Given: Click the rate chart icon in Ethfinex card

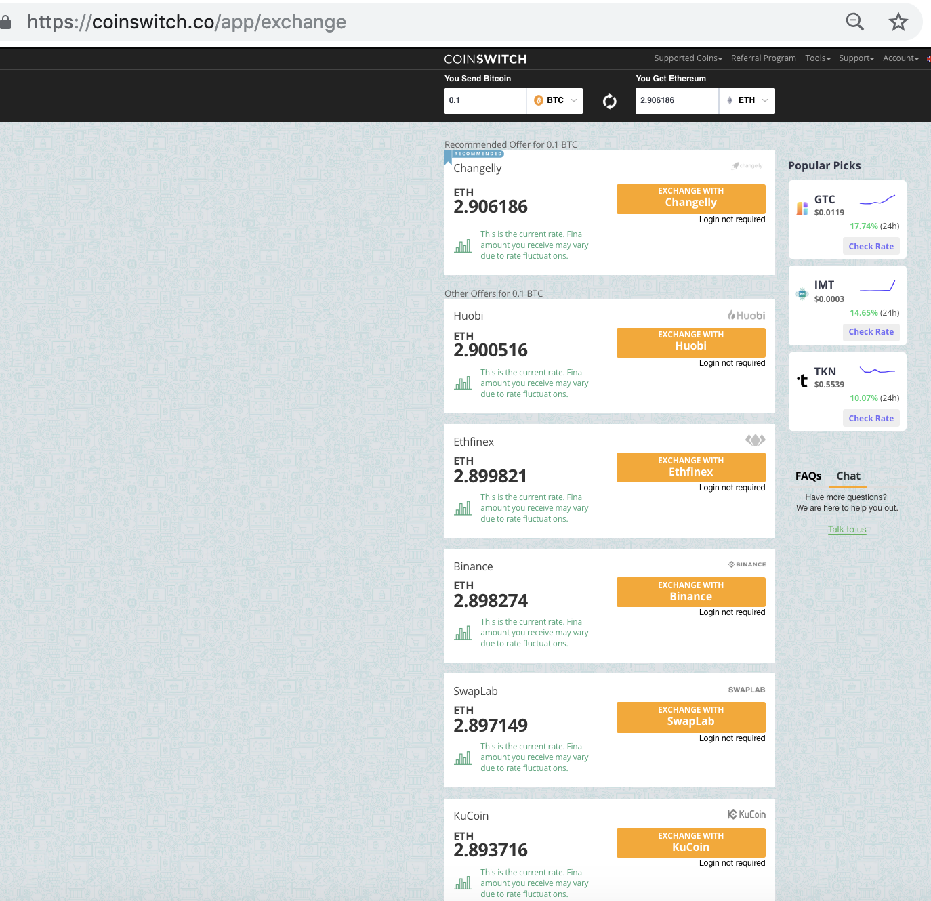Looking at the screenshot, I should click(x=463, y=508).
